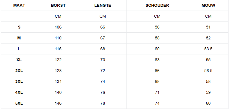The height and width of the screenshot is (110, 230).
Task: Select the BORST column header
Action: coord(58,5)
